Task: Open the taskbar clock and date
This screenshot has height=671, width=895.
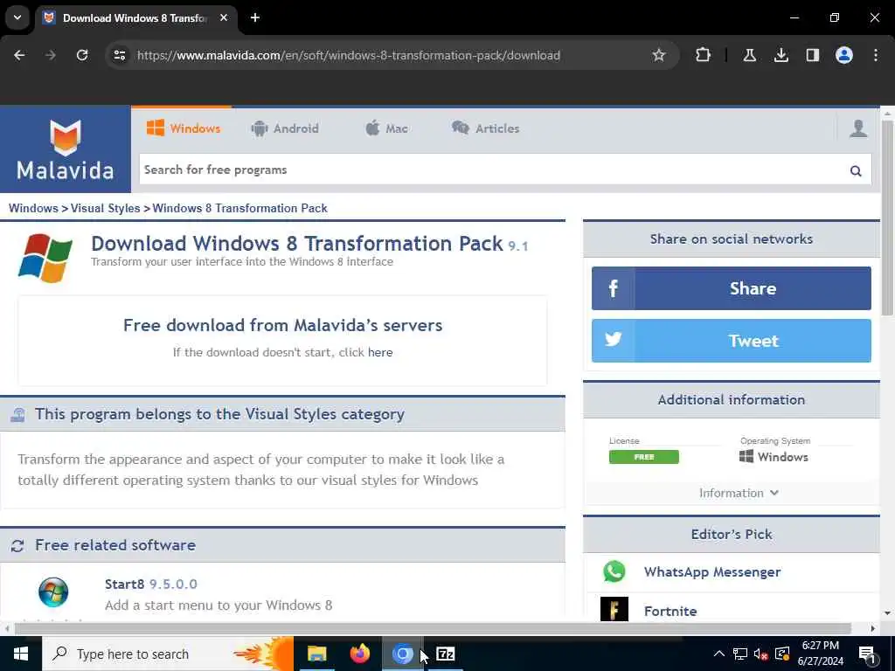Action: (x=820, y=654)
